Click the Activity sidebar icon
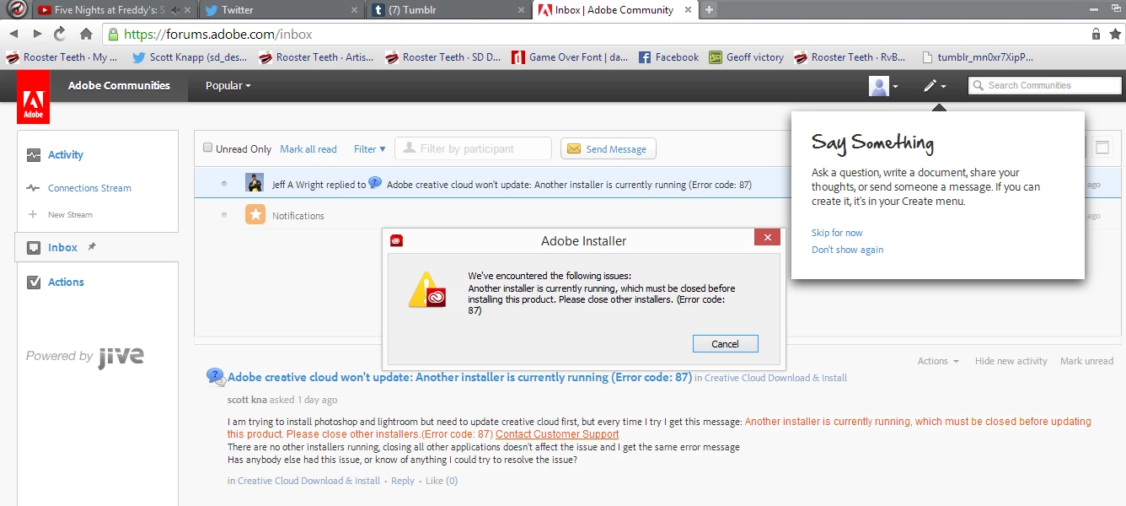The image size is (1126, 506). pyautogui.click(x=34, y=155)
